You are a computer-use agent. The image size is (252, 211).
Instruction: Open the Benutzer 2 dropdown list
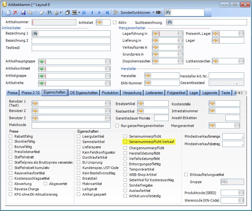point(108,111)
